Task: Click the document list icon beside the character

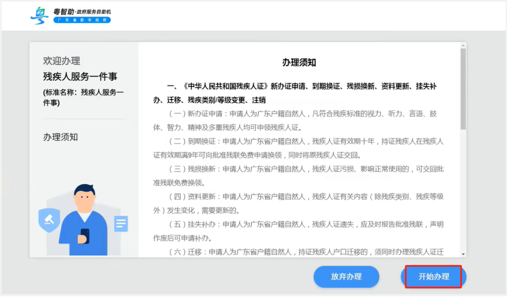Action: pos(121,224)
